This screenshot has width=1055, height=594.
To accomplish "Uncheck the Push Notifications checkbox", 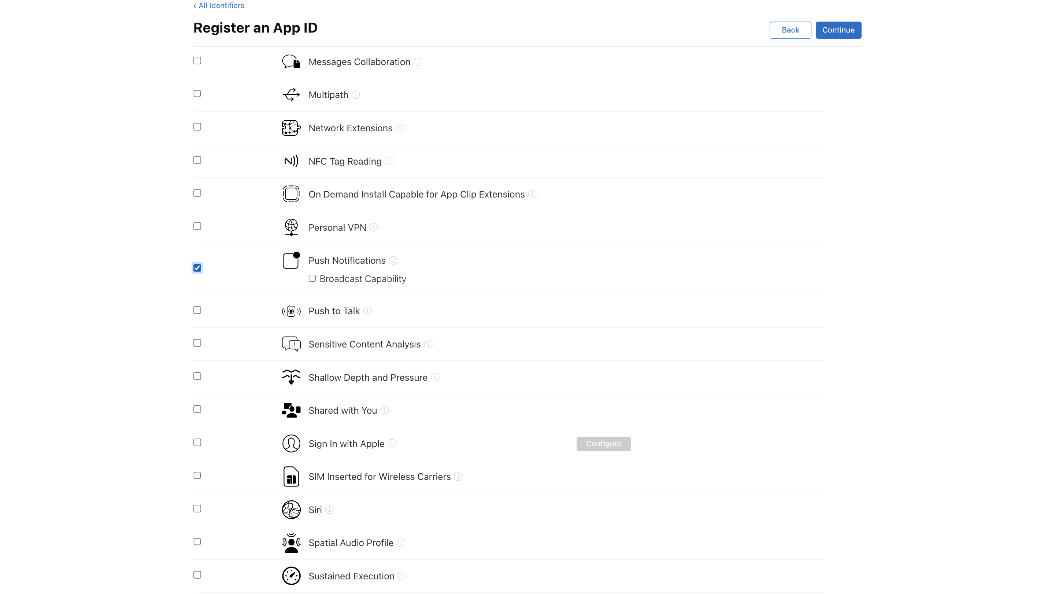I will coord(197,268).
